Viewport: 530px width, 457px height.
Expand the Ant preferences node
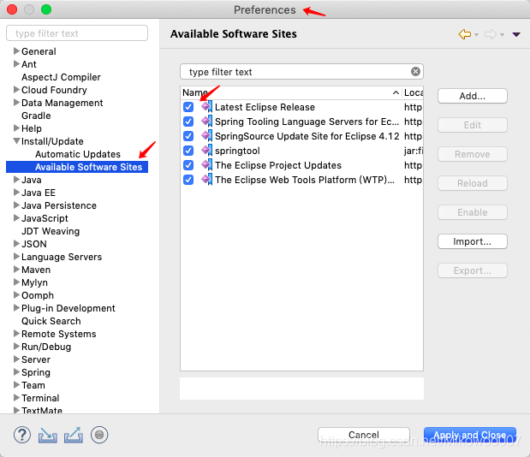[16, 64]
